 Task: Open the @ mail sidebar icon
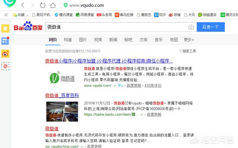pos(5,66)
